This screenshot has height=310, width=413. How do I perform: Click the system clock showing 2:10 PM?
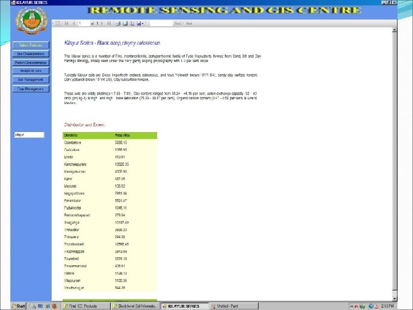387,306
